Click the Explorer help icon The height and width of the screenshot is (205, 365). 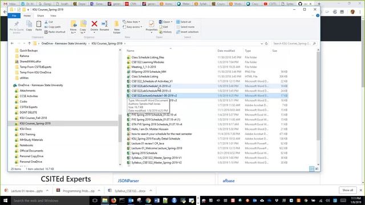(318, 15)
